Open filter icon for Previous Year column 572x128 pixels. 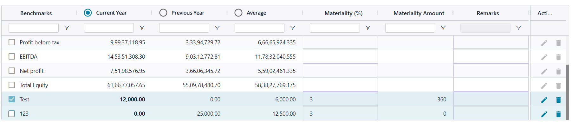[x=217, y=28]
